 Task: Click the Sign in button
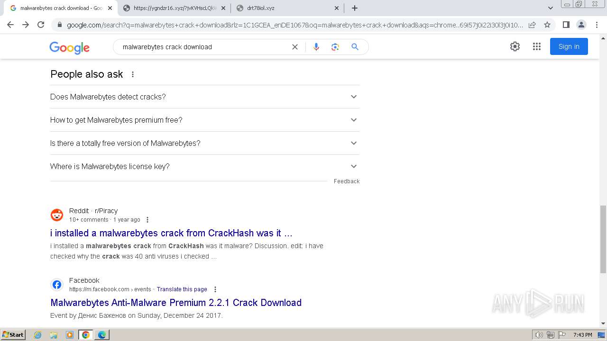tap(569, 46)
